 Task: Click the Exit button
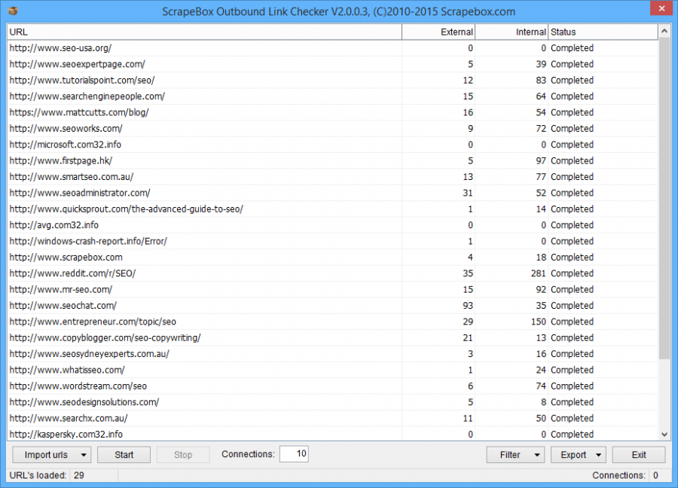tap(638, 454)
